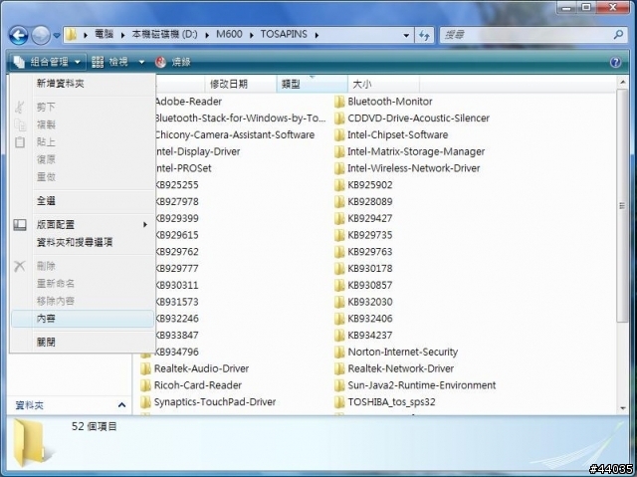
Task: Open recent pages dropdown next to Forward
Action: [x=57, y=35]
